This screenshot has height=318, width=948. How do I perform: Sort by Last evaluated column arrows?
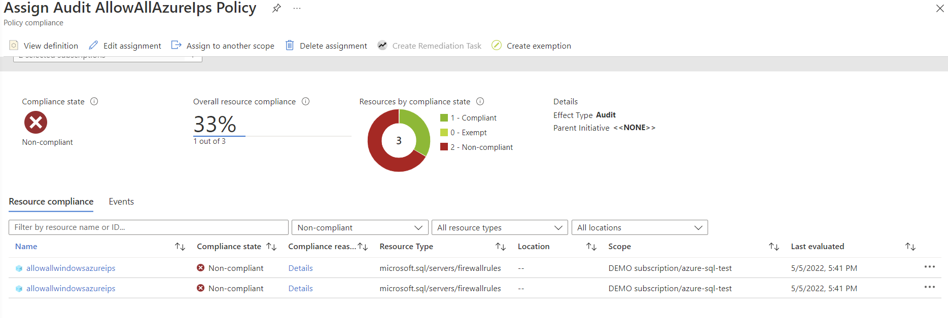tap(910, 247)
